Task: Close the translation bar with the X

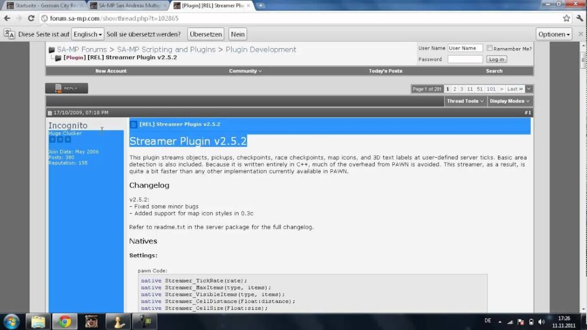Action: pos(581,34)
